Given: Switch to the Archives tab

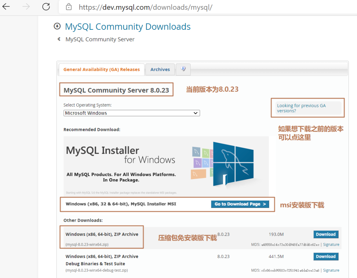Looking at the screenshot, I should tap(160, 69).
